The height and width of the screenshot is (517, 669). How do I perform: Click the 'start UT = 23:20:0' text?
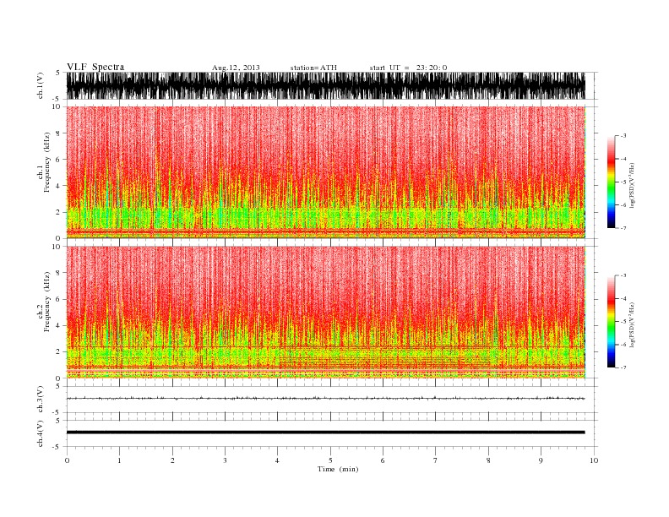coord(408,68)
